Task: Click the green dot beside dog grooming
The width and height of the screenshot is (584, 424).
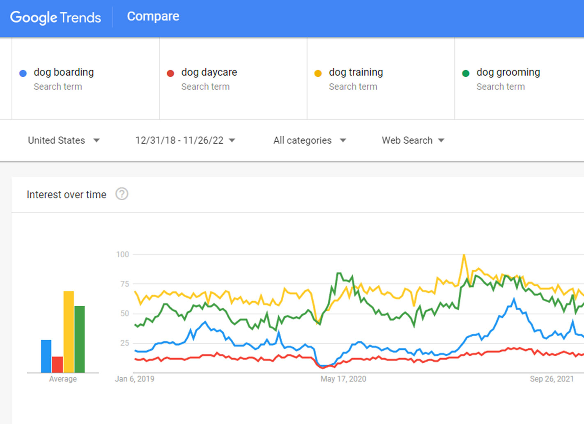Action: click(466, 73)
